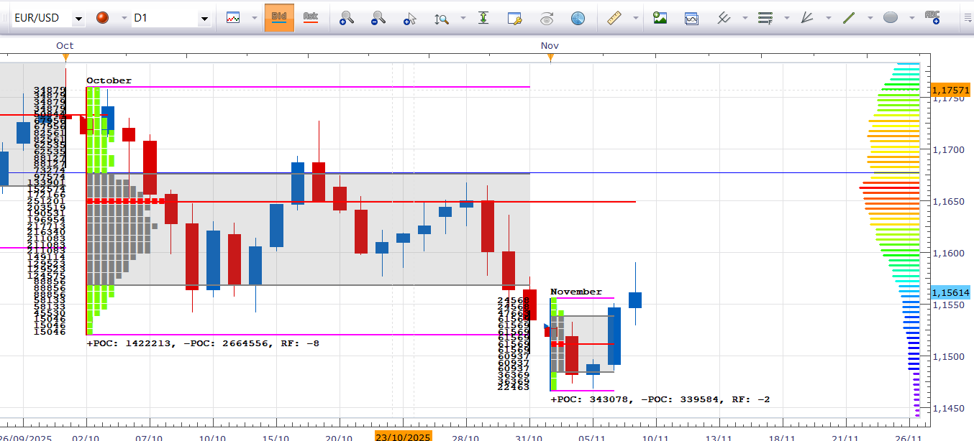Click the add image icon
This screenshot has height=441, width=974.
click(660, 18)
